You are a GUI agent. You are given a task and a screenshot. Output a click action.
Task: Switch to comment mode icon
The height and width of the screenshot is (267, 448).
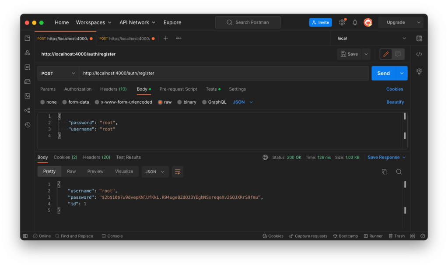coord(398,54)
